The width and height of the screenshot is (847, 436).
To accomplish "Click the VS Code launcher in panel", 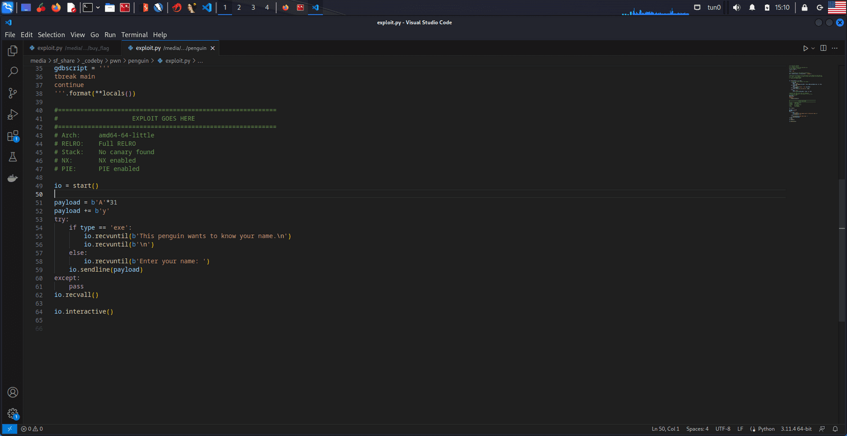I will (x=207, y=7).
